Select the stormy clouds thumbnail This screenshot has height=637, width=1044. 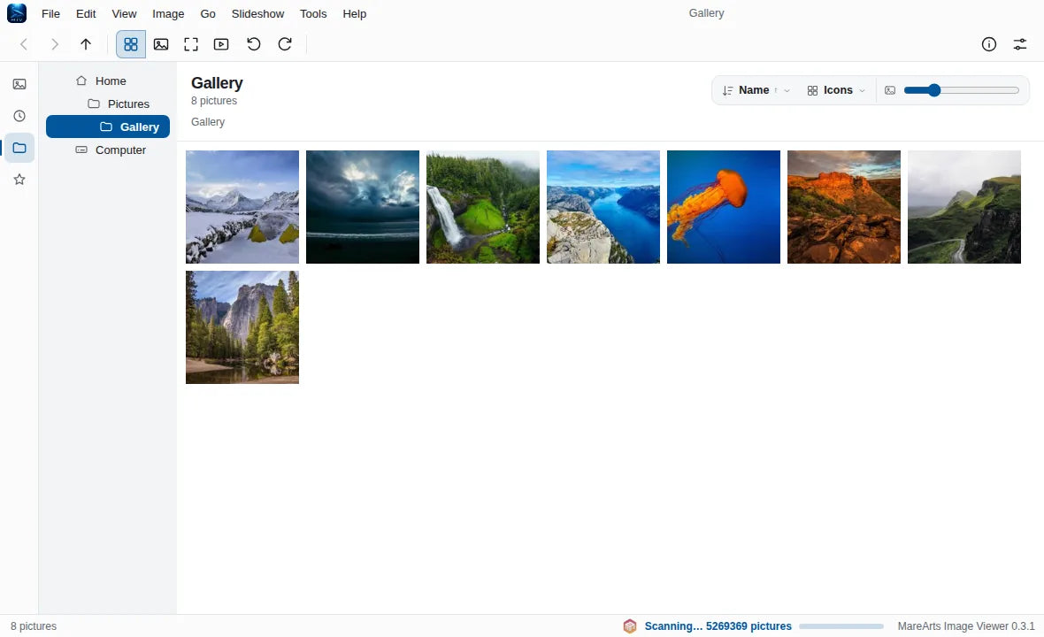pyautogui.click(x=363, y=207)
